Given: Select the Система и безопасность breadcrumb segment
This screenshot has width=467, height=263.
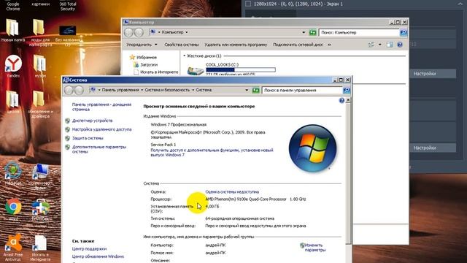Looking at the screenshot, I should (x=167, y=90).
